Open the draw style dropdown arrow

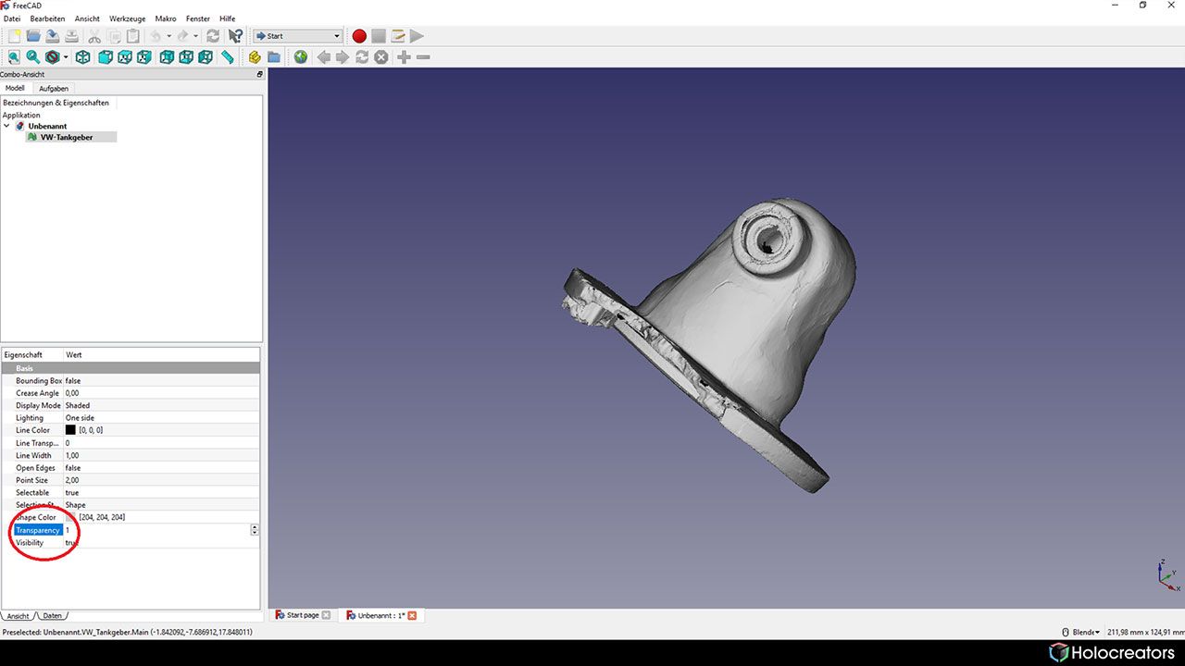point(65,56)
